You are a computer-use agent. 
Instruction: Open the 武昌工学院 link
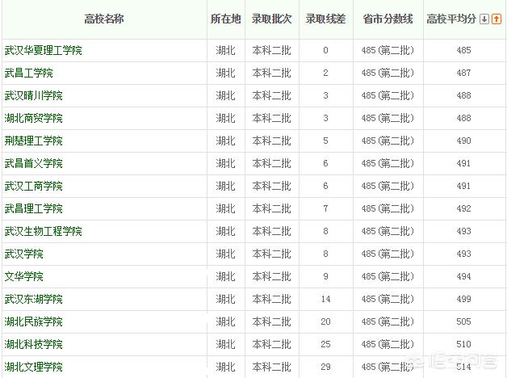point(29,73)
